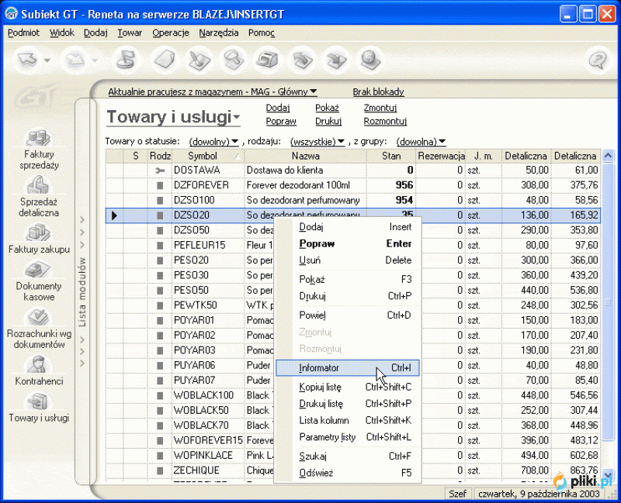Screen dimensions: 621x503
Task: Click the eraser-shaped toolbar icon
Action: coord(165,60)
